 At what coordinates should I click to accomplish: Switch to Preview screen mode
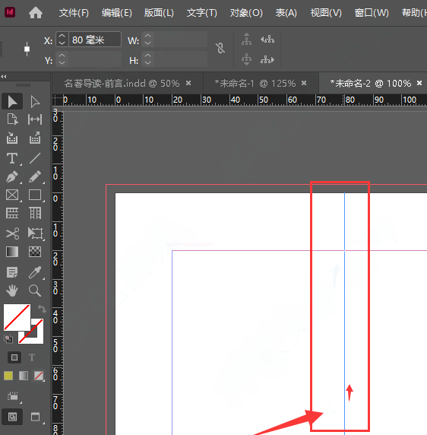coord(35,417)
